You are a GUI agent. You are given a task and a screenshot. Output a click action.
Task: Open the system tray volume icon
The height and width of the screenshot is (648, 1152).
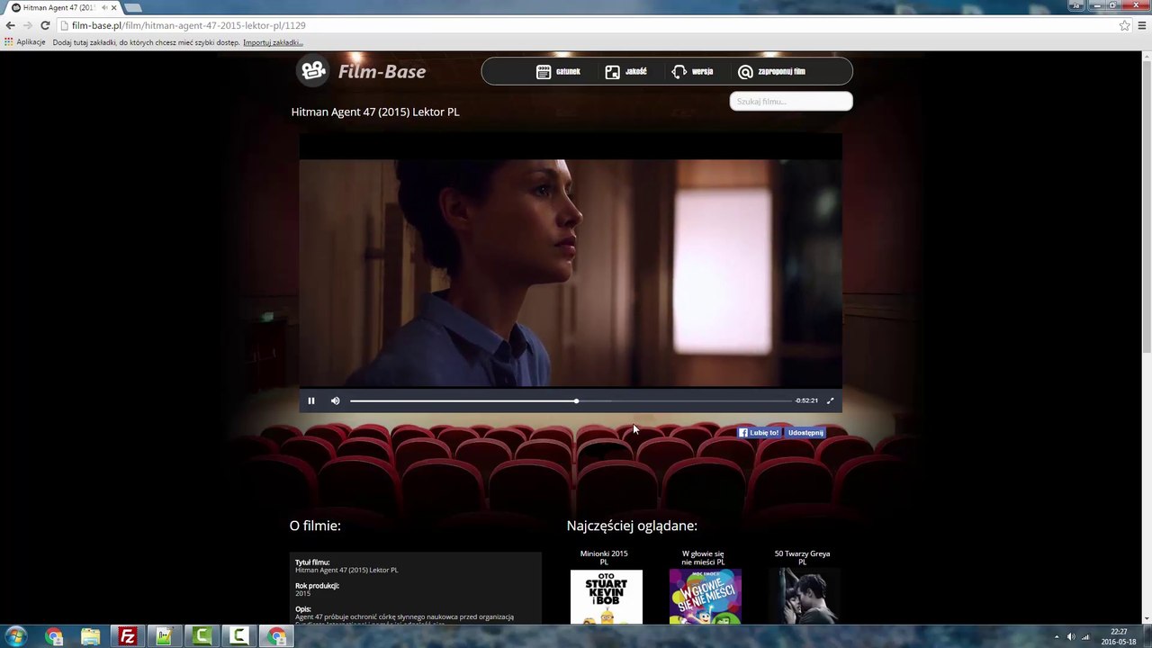click(1071, 637)
